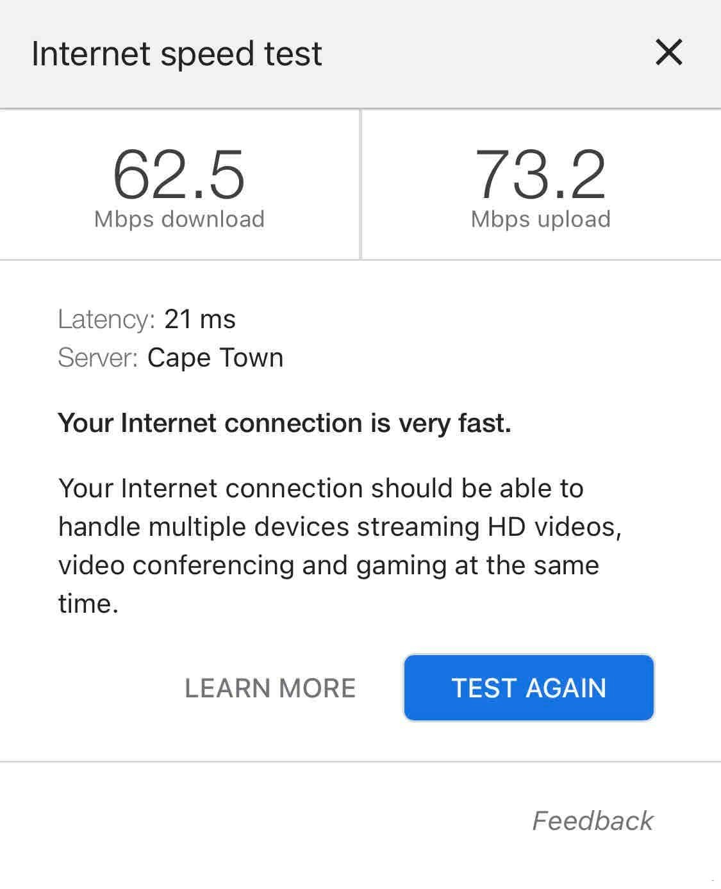This screenshot has width=721, height=889.
Task: Open the LEARN MORE link
Action: pyautogui.click(x=270, y=688)
